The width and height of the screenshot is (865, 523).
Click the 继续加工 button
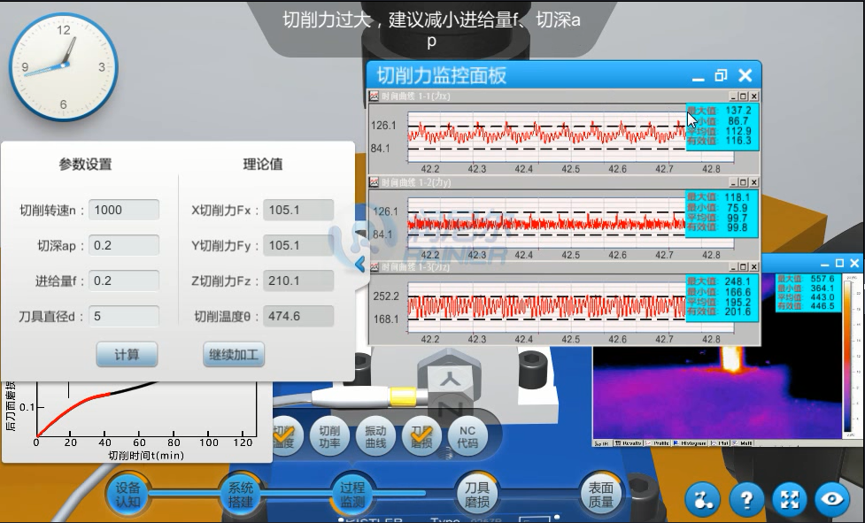click(234, 355)
